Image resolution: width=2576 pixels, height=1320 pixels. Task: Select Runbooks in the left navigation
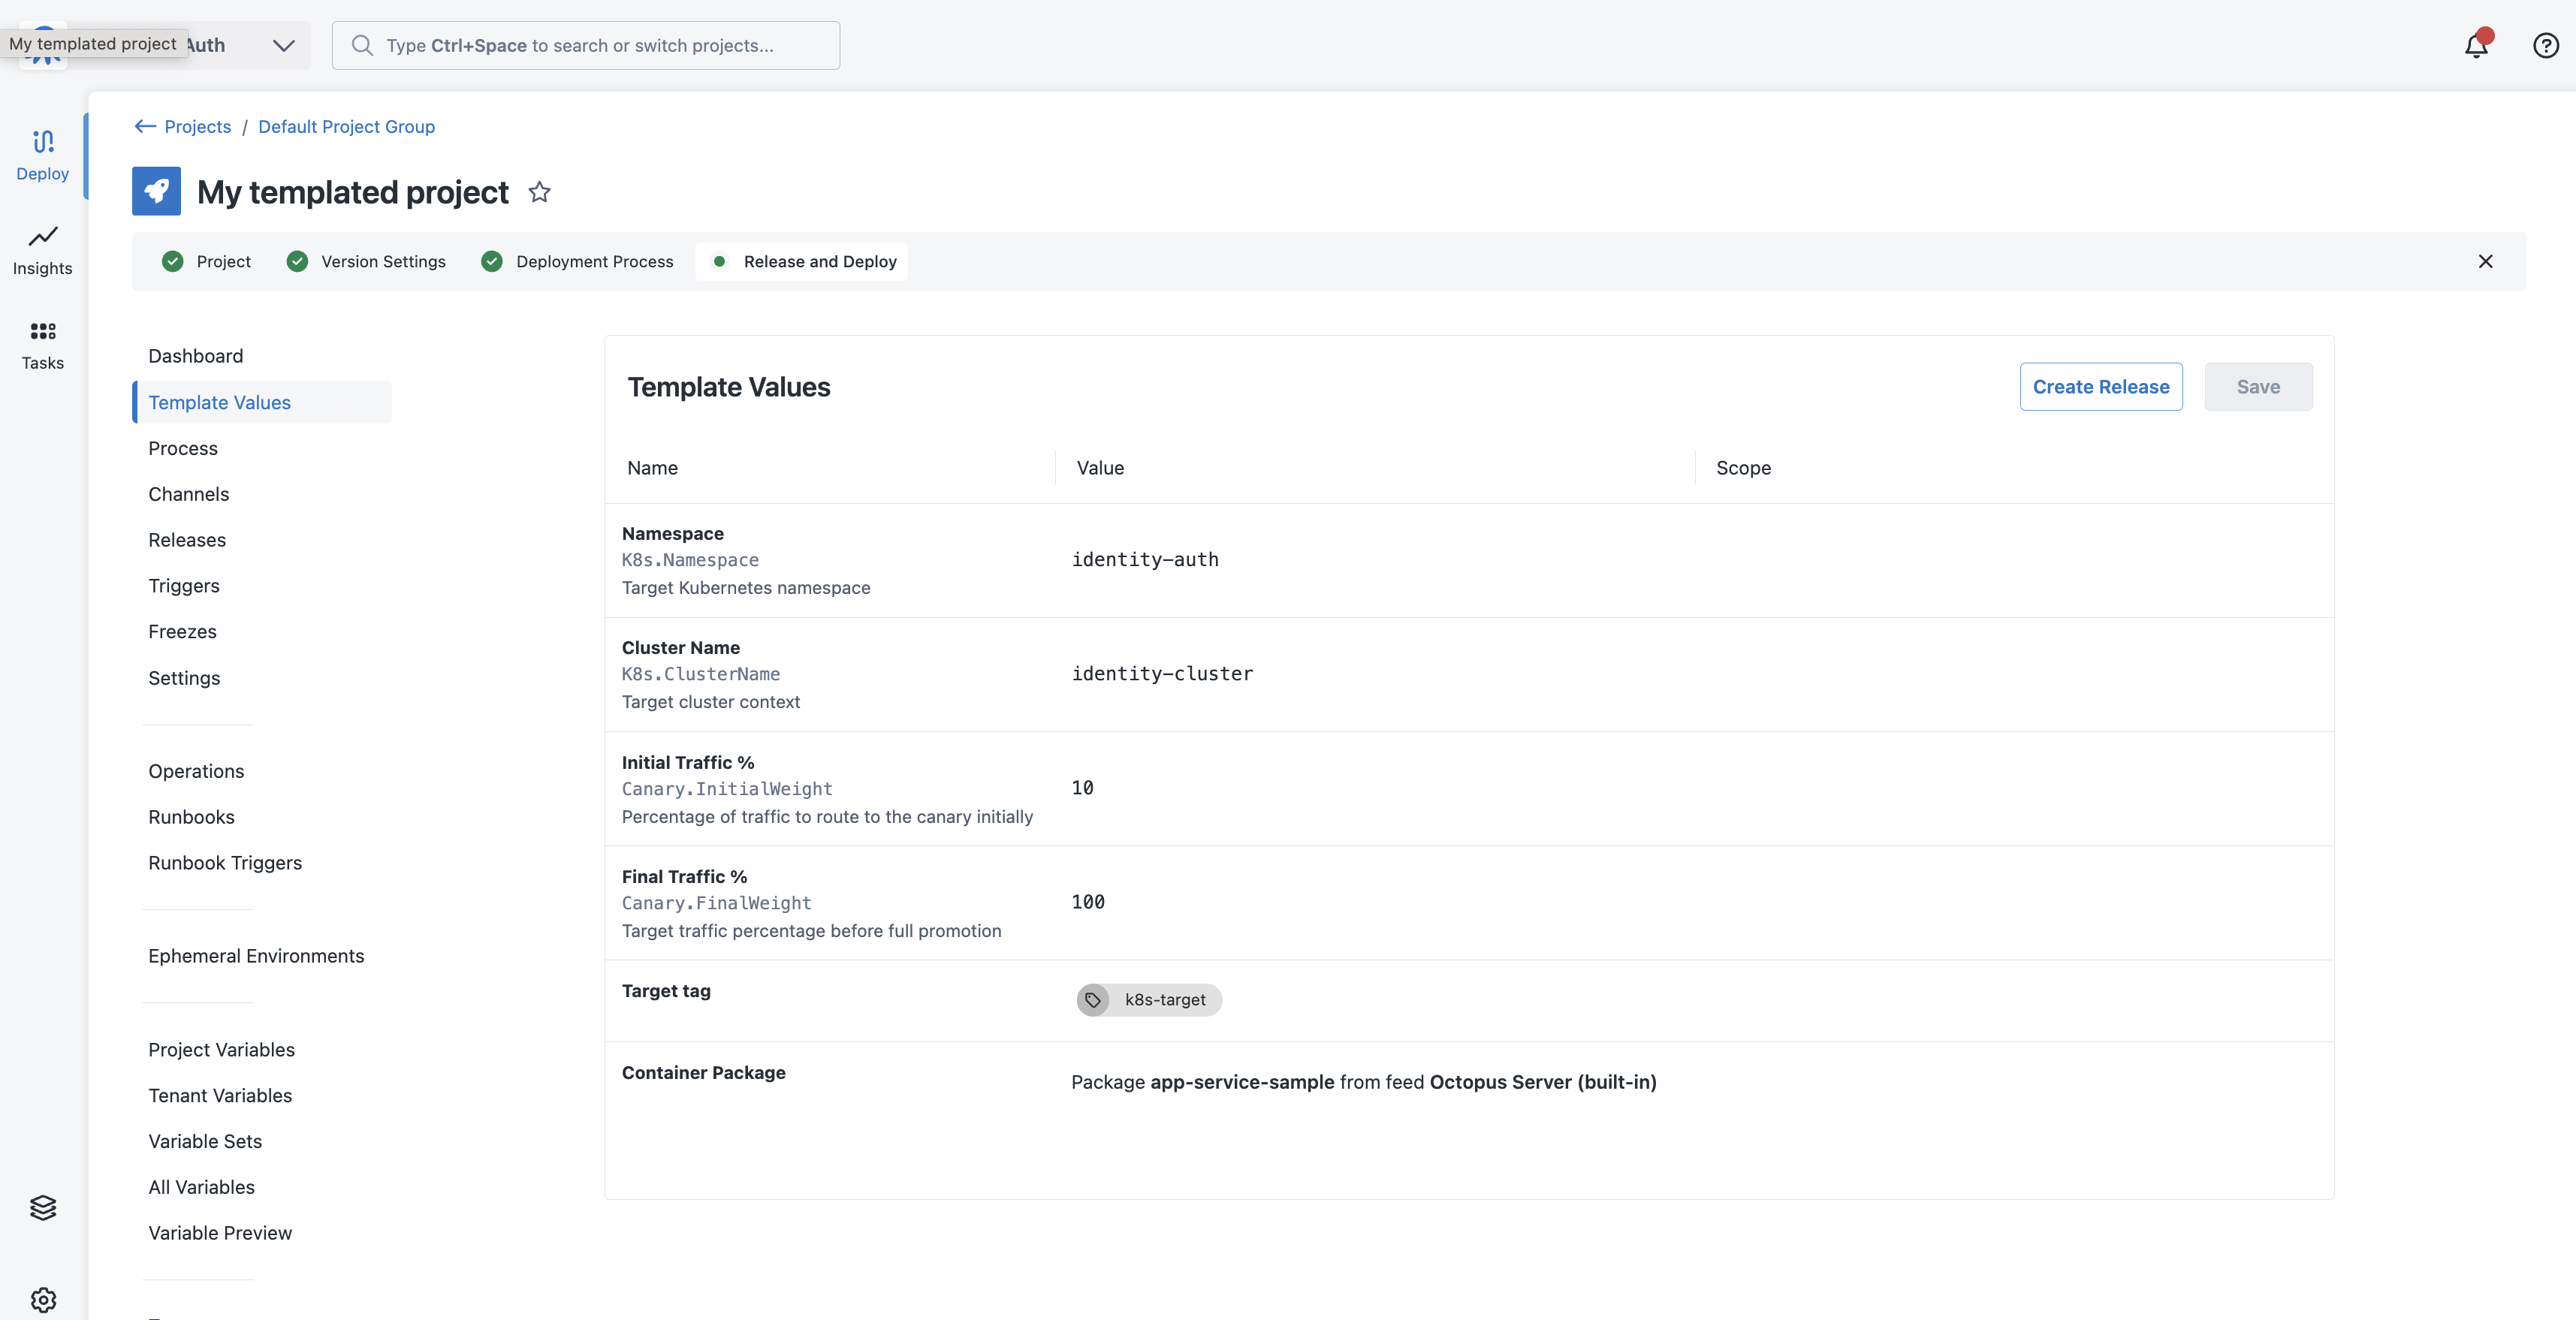(191, 817)
